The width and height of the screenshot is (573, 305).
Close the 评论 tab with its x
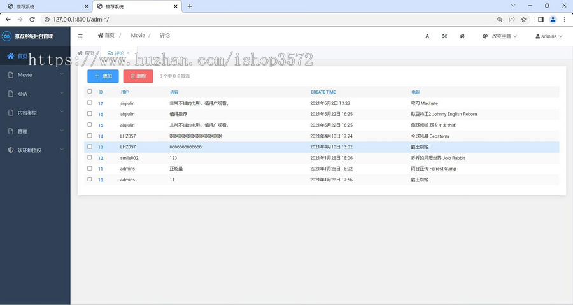coord(128,53)
